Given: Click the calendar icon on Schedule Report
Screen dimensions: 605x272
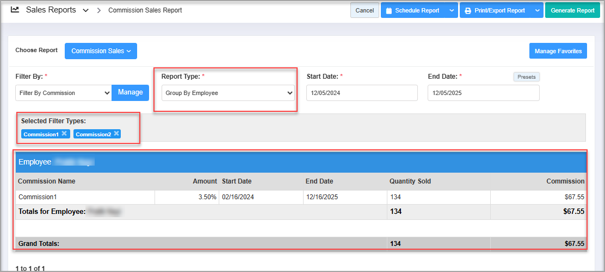Looking at the screenshot, I should 389,10.
